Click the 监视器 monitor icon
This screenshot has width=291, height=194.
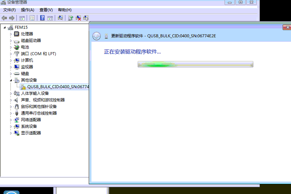coord(17,67)
